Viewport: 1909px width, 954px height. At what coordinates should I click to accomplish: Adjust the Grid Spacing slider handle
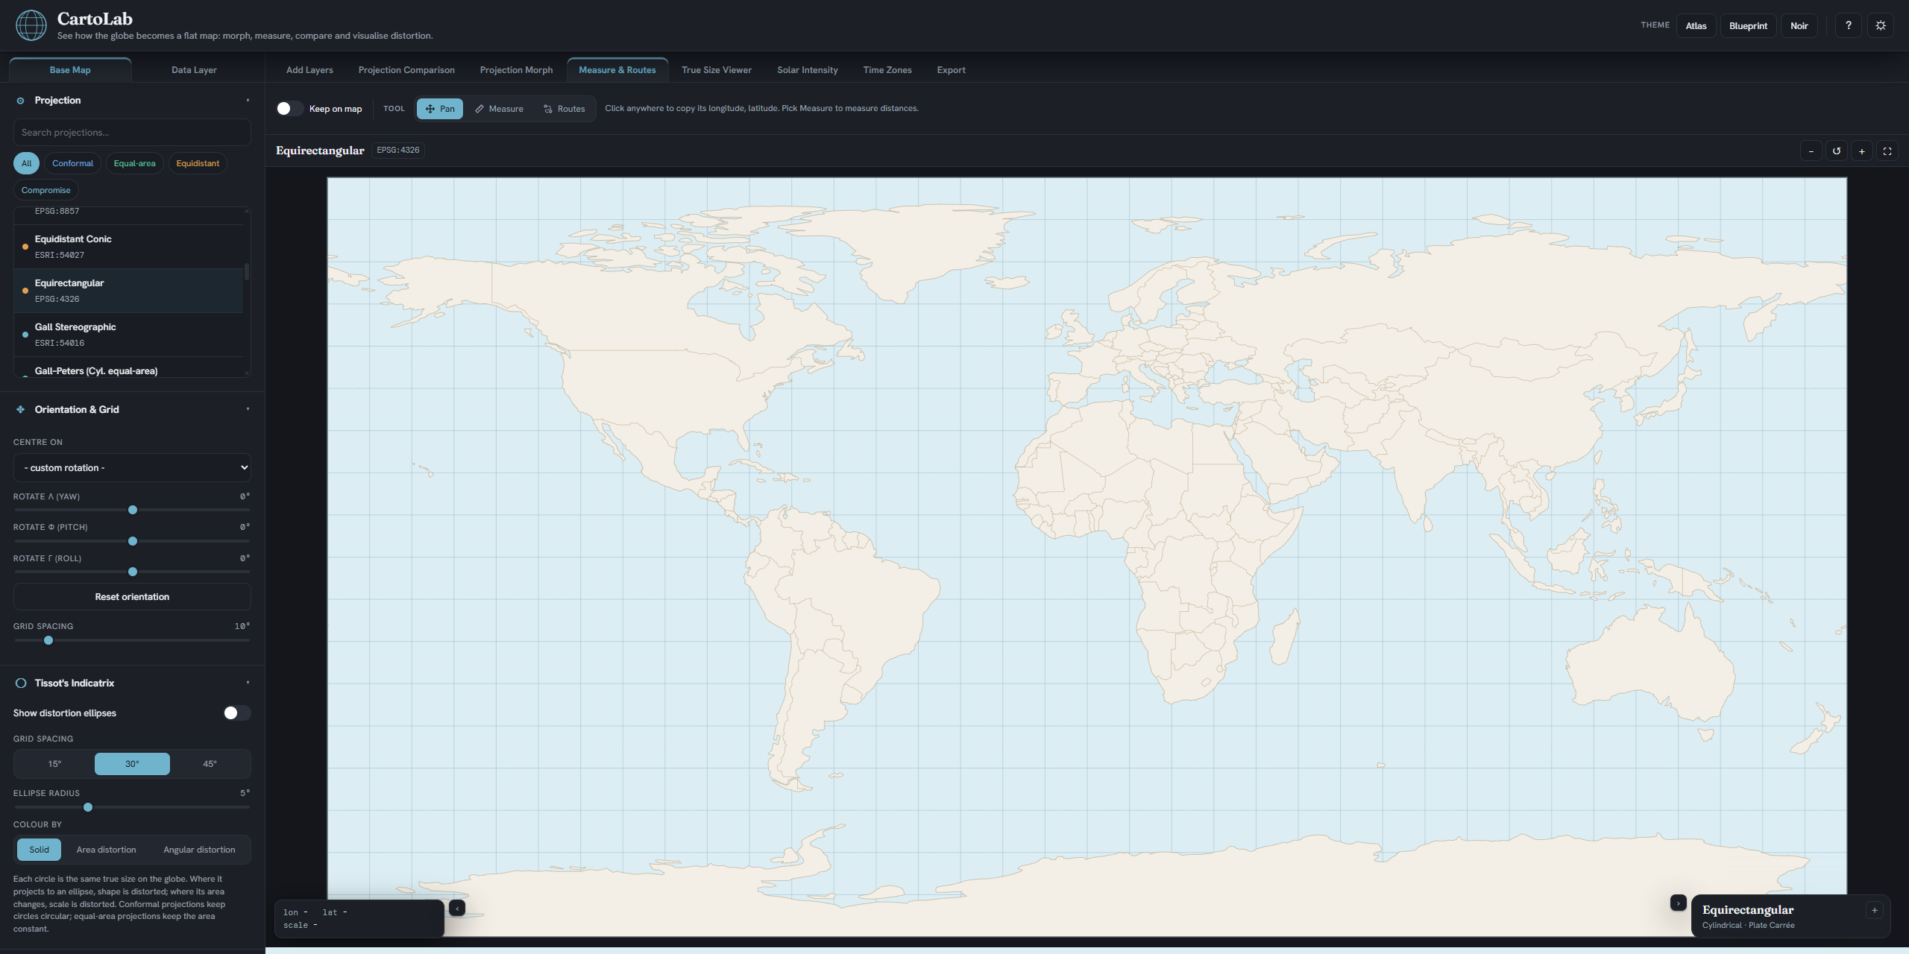(x=48, y=640)
